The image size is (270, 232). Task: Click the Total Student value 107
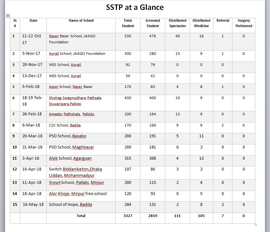point(128,169)
